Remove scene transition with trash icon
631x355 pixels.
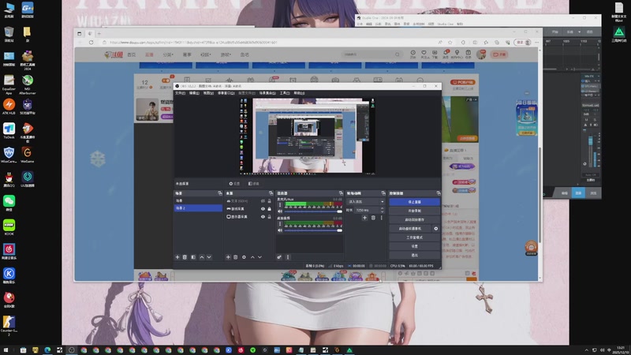(x=373, y=218)
